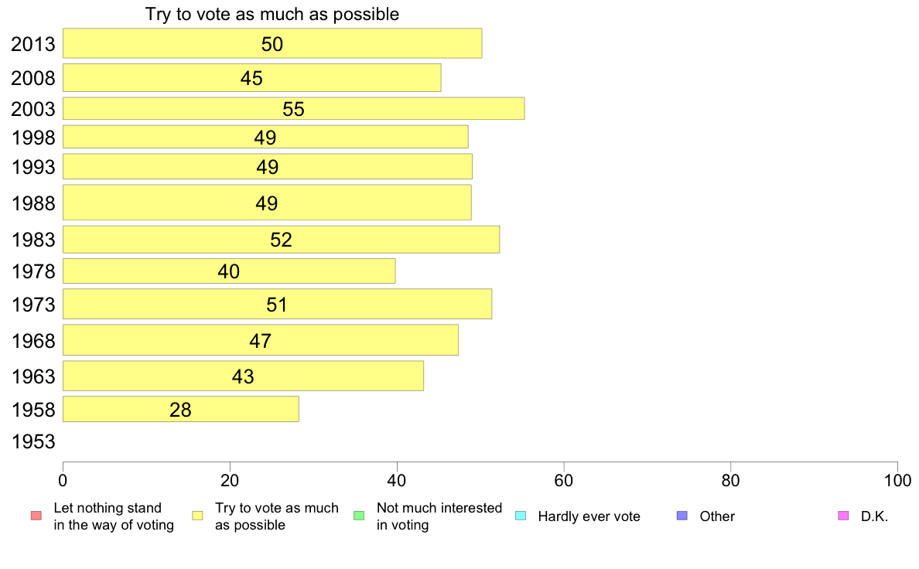The height and width of the screenshot is (569, 919).
Task: Select the 2013 bar showing 50
Action: point(272,43)
